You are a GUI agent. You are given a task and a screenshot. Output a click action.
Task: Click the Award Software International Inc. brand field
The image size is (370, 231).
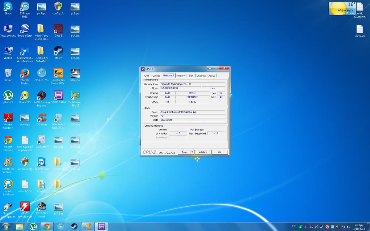192,112
